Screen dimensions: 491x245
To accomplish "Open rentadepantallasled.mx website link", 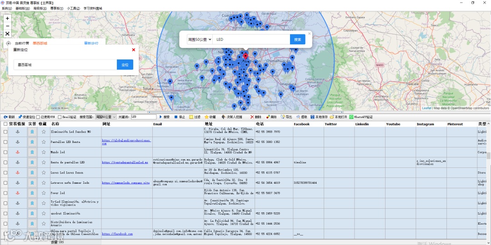I will pyautogui.click(x=125, y=162).
